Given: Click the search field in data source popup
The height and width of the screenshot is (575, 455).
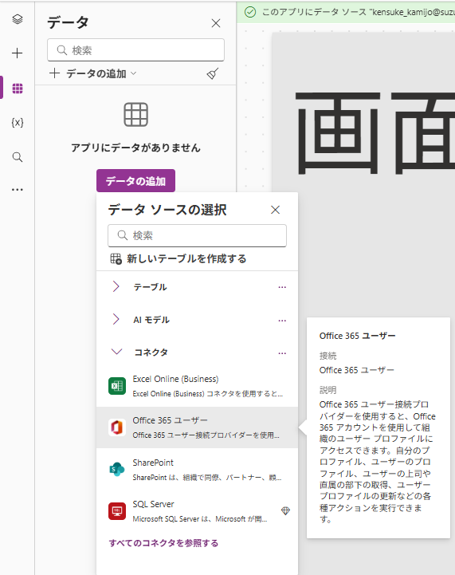Looking at the screenshot, I should pyautogui.click(x=197, y=235).
